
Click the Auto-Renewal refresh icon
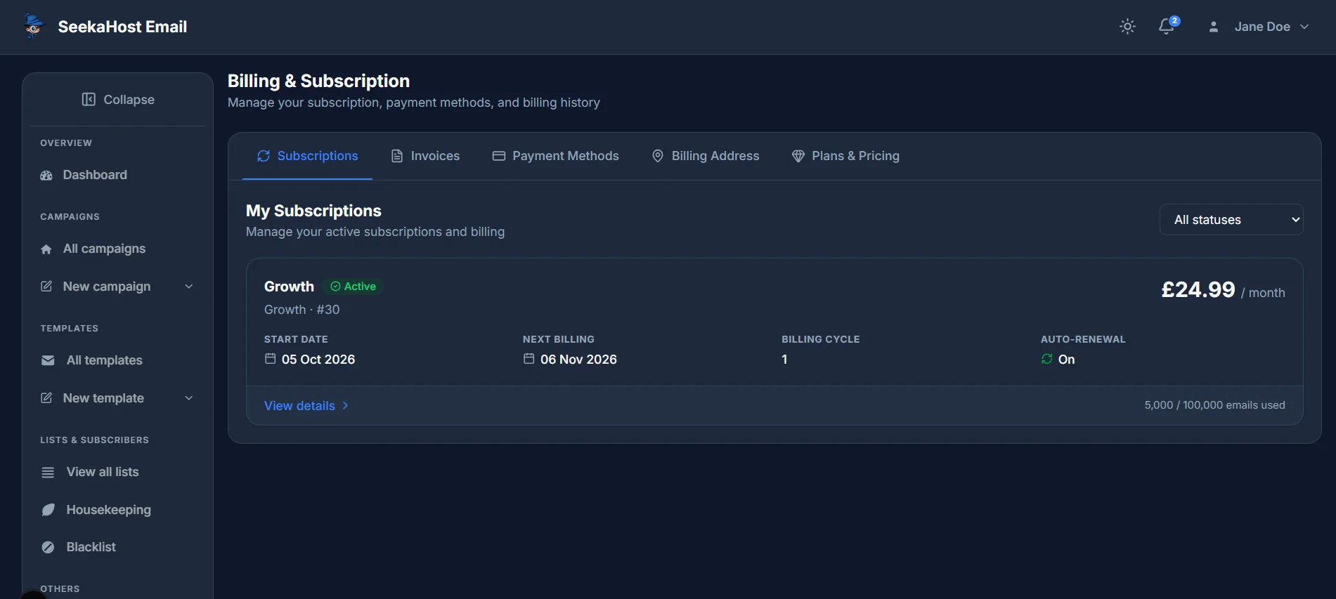pos(1046,359)
